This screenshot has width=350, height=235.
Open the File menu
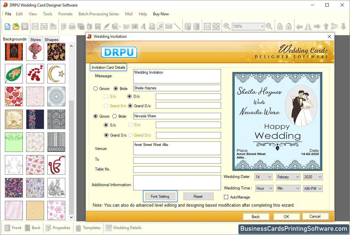pyautogui.click(x=8, y=14)
